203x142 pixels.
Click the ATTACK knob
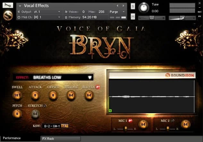35,95
